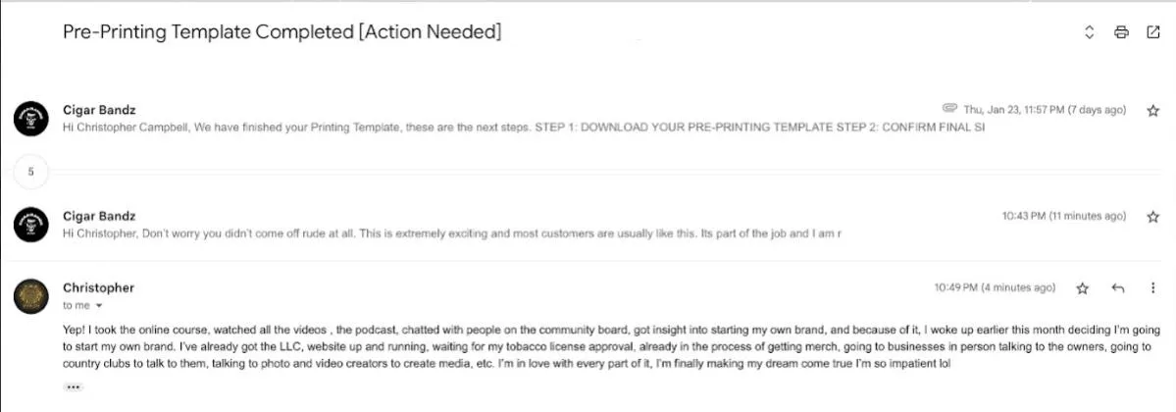Click Christopher's profile avatar
This screenshot has width=1176, height=412.
[x=31, y=295]
